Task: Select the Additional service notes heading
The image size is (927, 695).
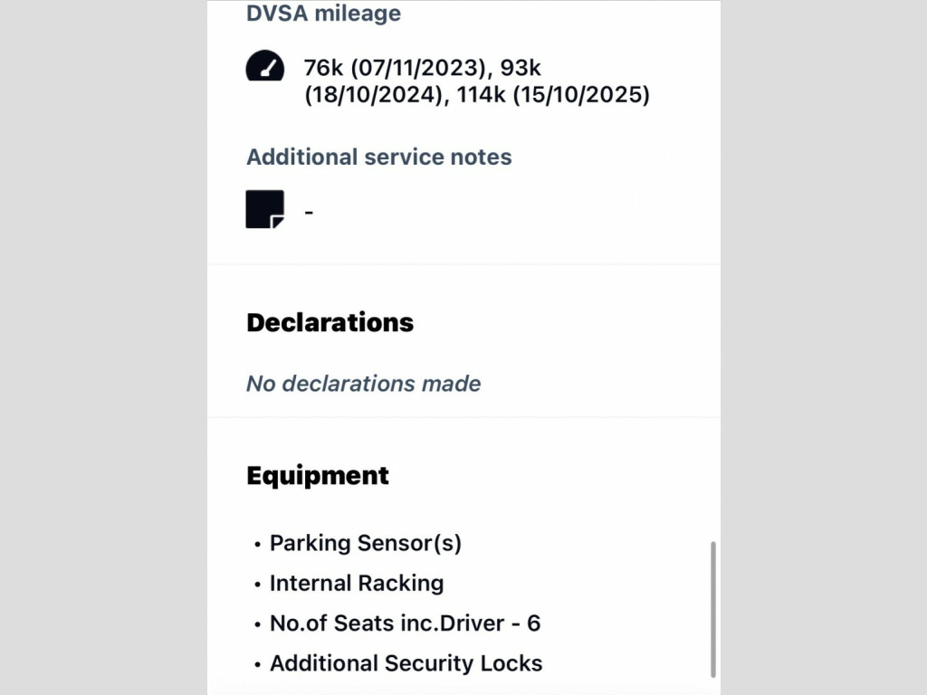Action: pyautogui.click(x=378, y=157)
